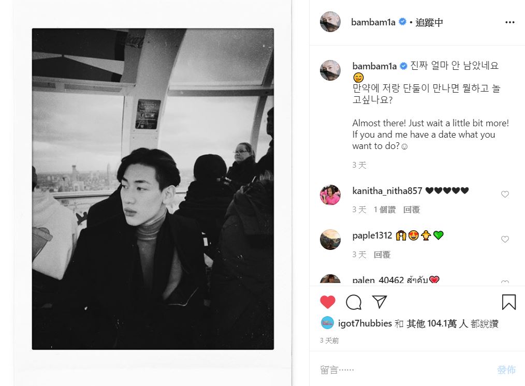Click kanitha_nitha857's avatar
This screenshot has width=525, height=386.
[330, 195]
